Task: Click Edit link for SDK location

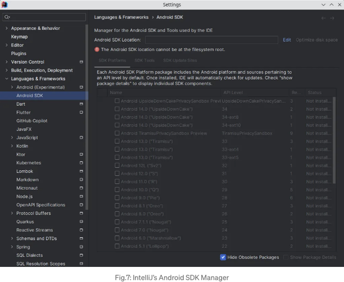Action: (287, 40)
